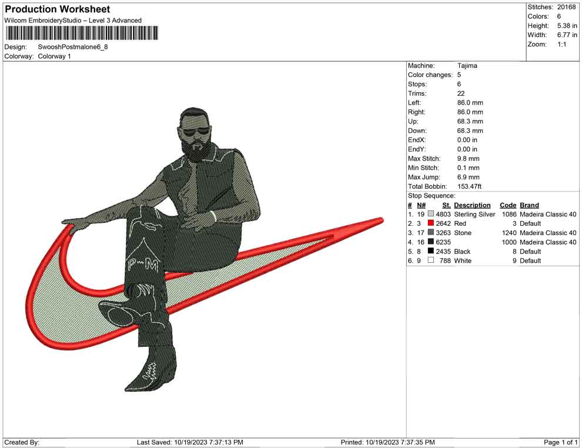Screen dimensions: 582x448
Task: Click the code '1240' in the Stone row
Action: click(x=509, y=233)
